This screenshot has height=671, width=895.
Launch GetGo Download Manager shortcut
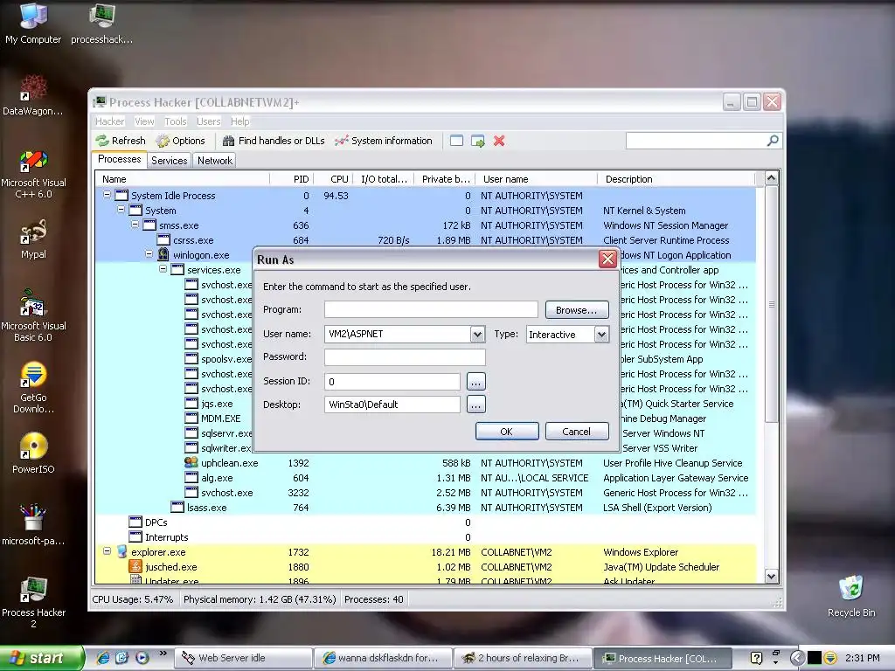click(33, 388)
